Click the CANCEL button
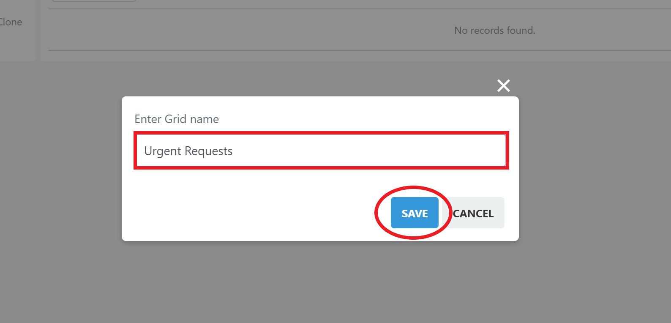Viewport: 671px width, 323px height. click(x=473, y=213)
